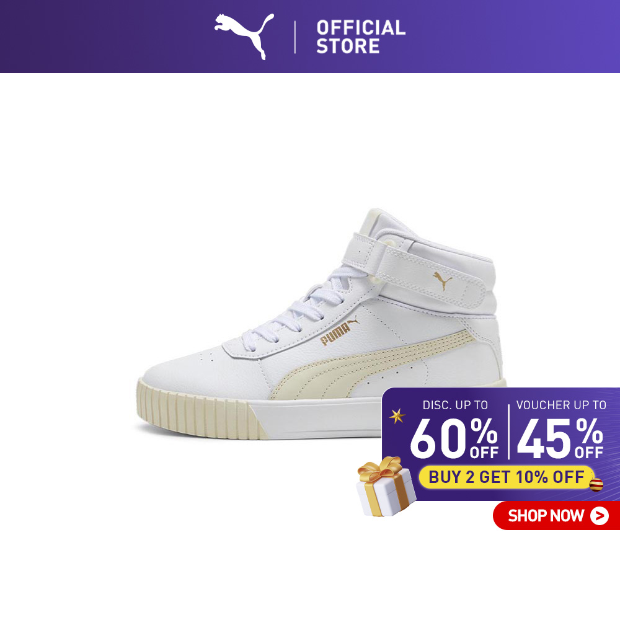The height and width of the screenshot is (620, 620).
Task: Click the striped ornament ball icon
Action: pos(596,484)
